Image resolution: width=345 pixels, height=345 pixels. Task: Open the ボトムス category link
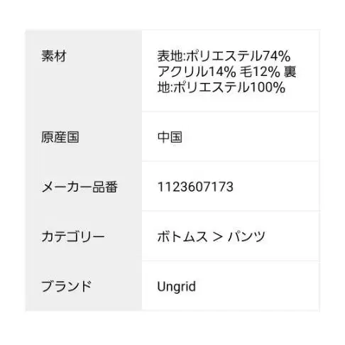click(182, 236)
